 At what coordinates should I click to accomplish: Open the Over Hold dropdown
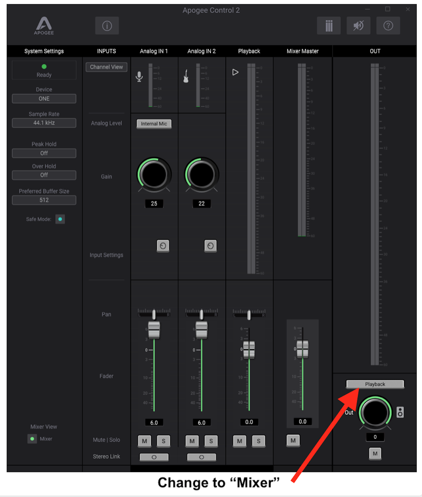(44, 175)
